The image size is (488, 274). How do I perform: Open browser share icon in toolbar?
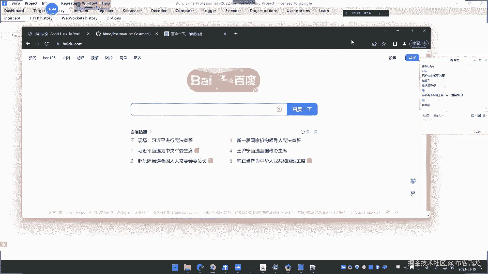pyautogui.click(x=374, y=44)
